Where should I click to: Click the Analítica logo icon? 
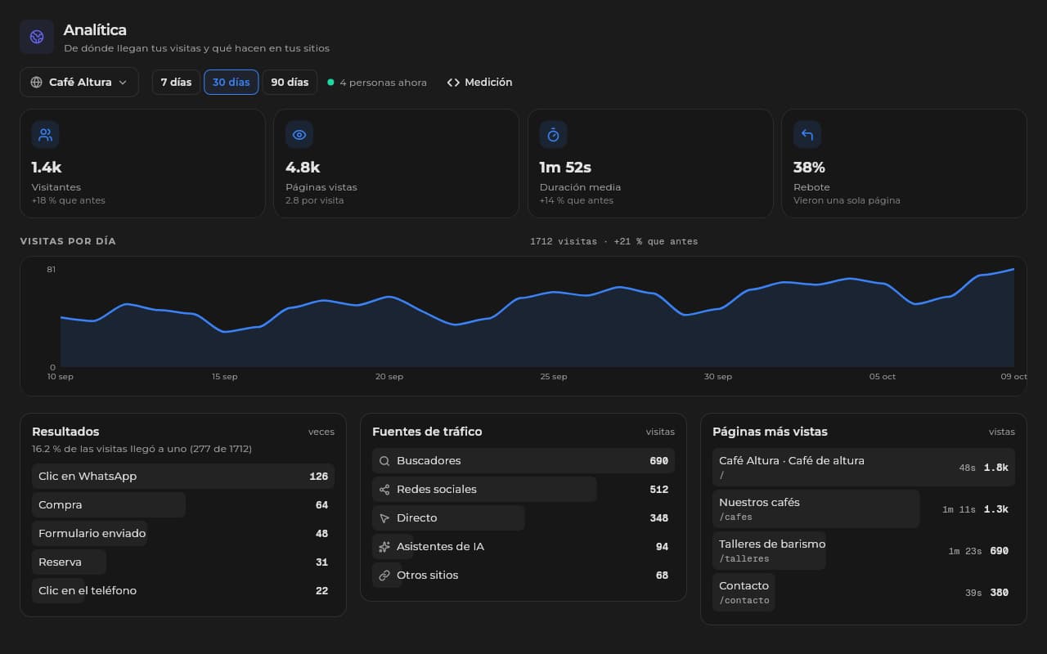tap(37, 37)
